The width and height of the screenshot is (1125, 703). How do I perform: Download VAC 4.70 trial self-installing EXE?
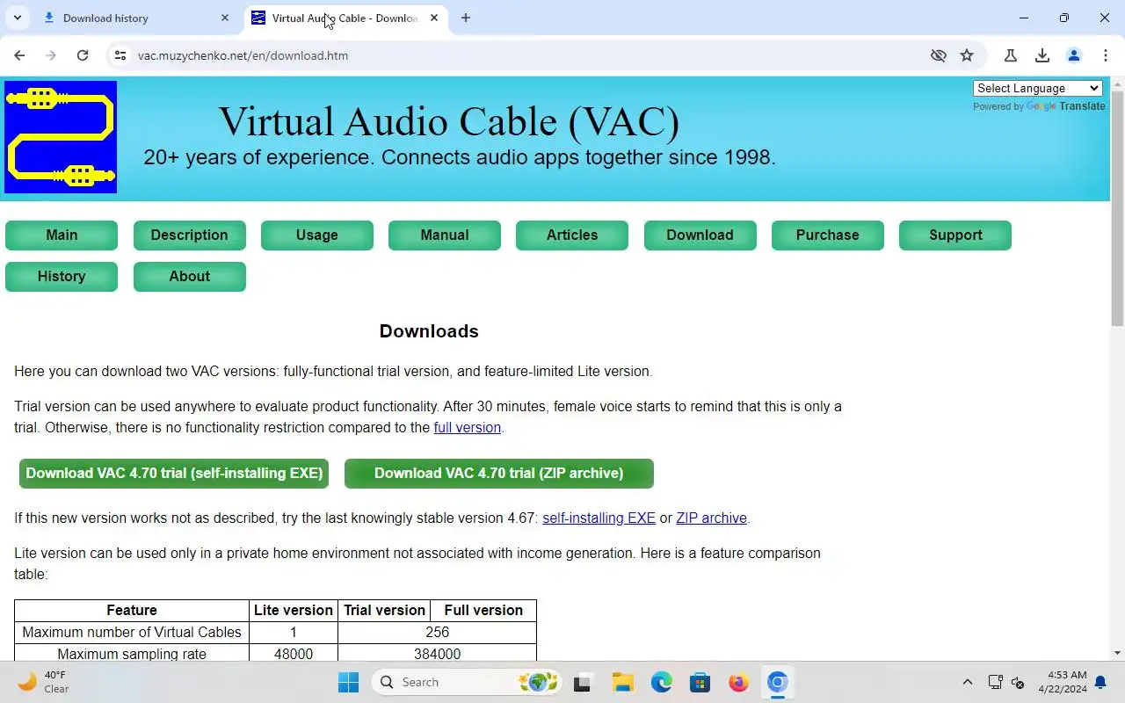[x=174, y=474]
